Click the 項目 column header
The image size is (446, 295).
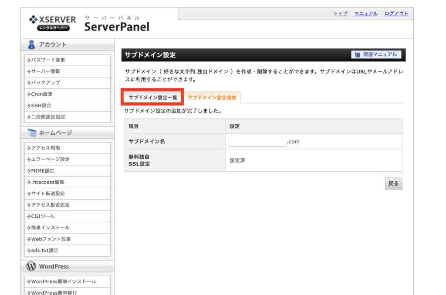[x=175, y=126]
